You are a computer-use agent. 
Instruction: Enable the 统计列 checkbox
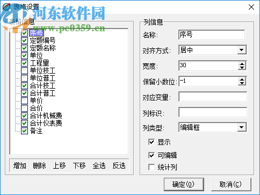[151, 167]
